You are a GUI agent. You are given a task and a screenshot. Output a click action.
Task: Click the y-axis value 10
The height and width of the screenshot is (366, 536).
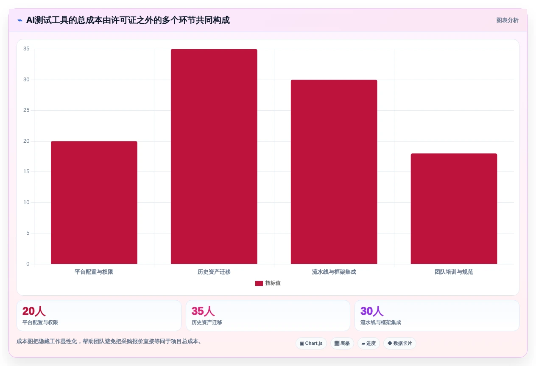click(x=26, y=202)
